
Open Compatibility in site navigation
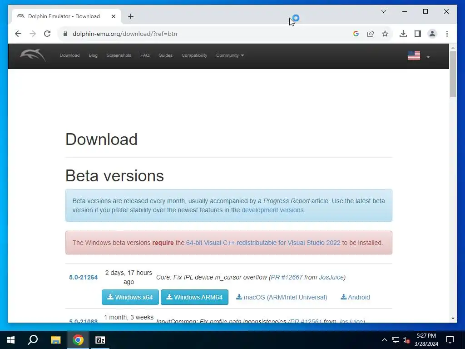pos(194,55)
